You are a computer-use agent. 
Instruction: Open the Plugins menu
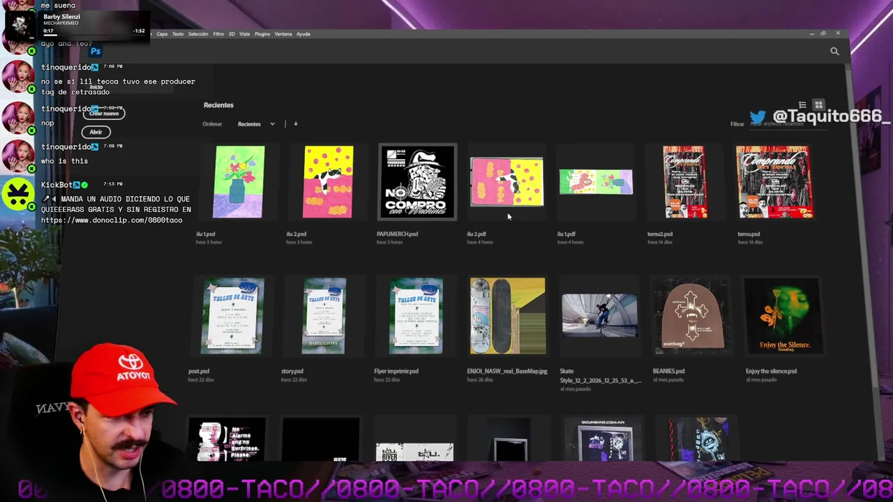pos(262,33)
